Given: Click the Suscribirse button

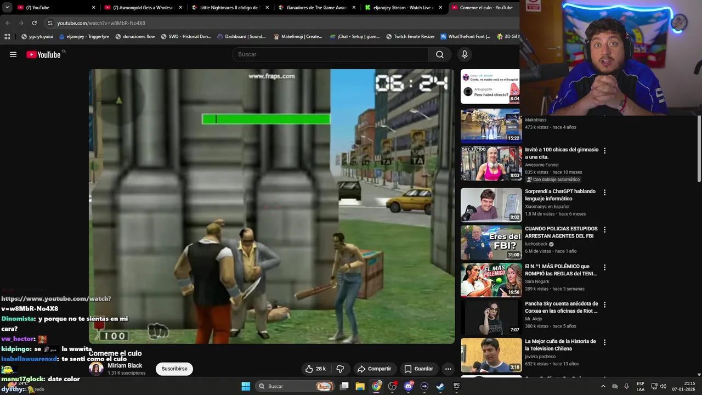Looking at the screenshot, I should [x=174, y=369].
